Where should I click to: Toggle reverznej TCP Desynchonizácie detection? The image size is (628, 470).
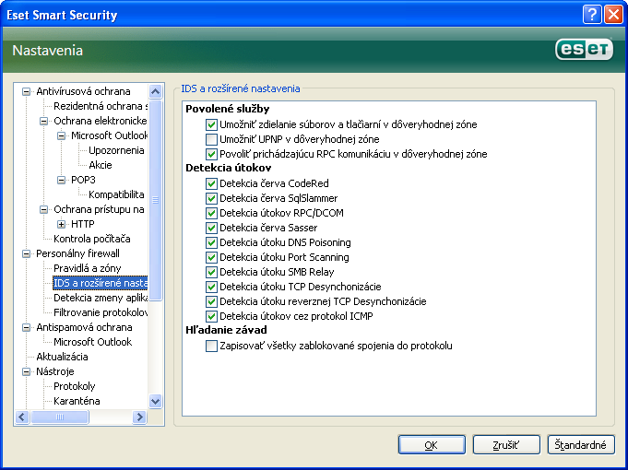211,301
